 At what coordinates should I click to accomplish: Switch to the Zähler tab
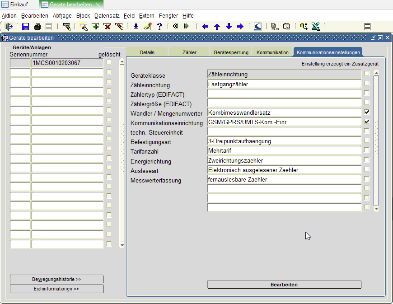189,52
